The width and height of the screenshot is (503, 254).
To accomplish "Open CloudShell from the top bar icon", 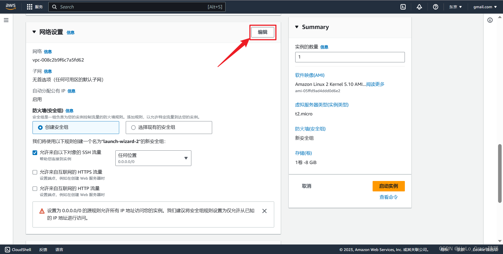I will coord(403,7).
